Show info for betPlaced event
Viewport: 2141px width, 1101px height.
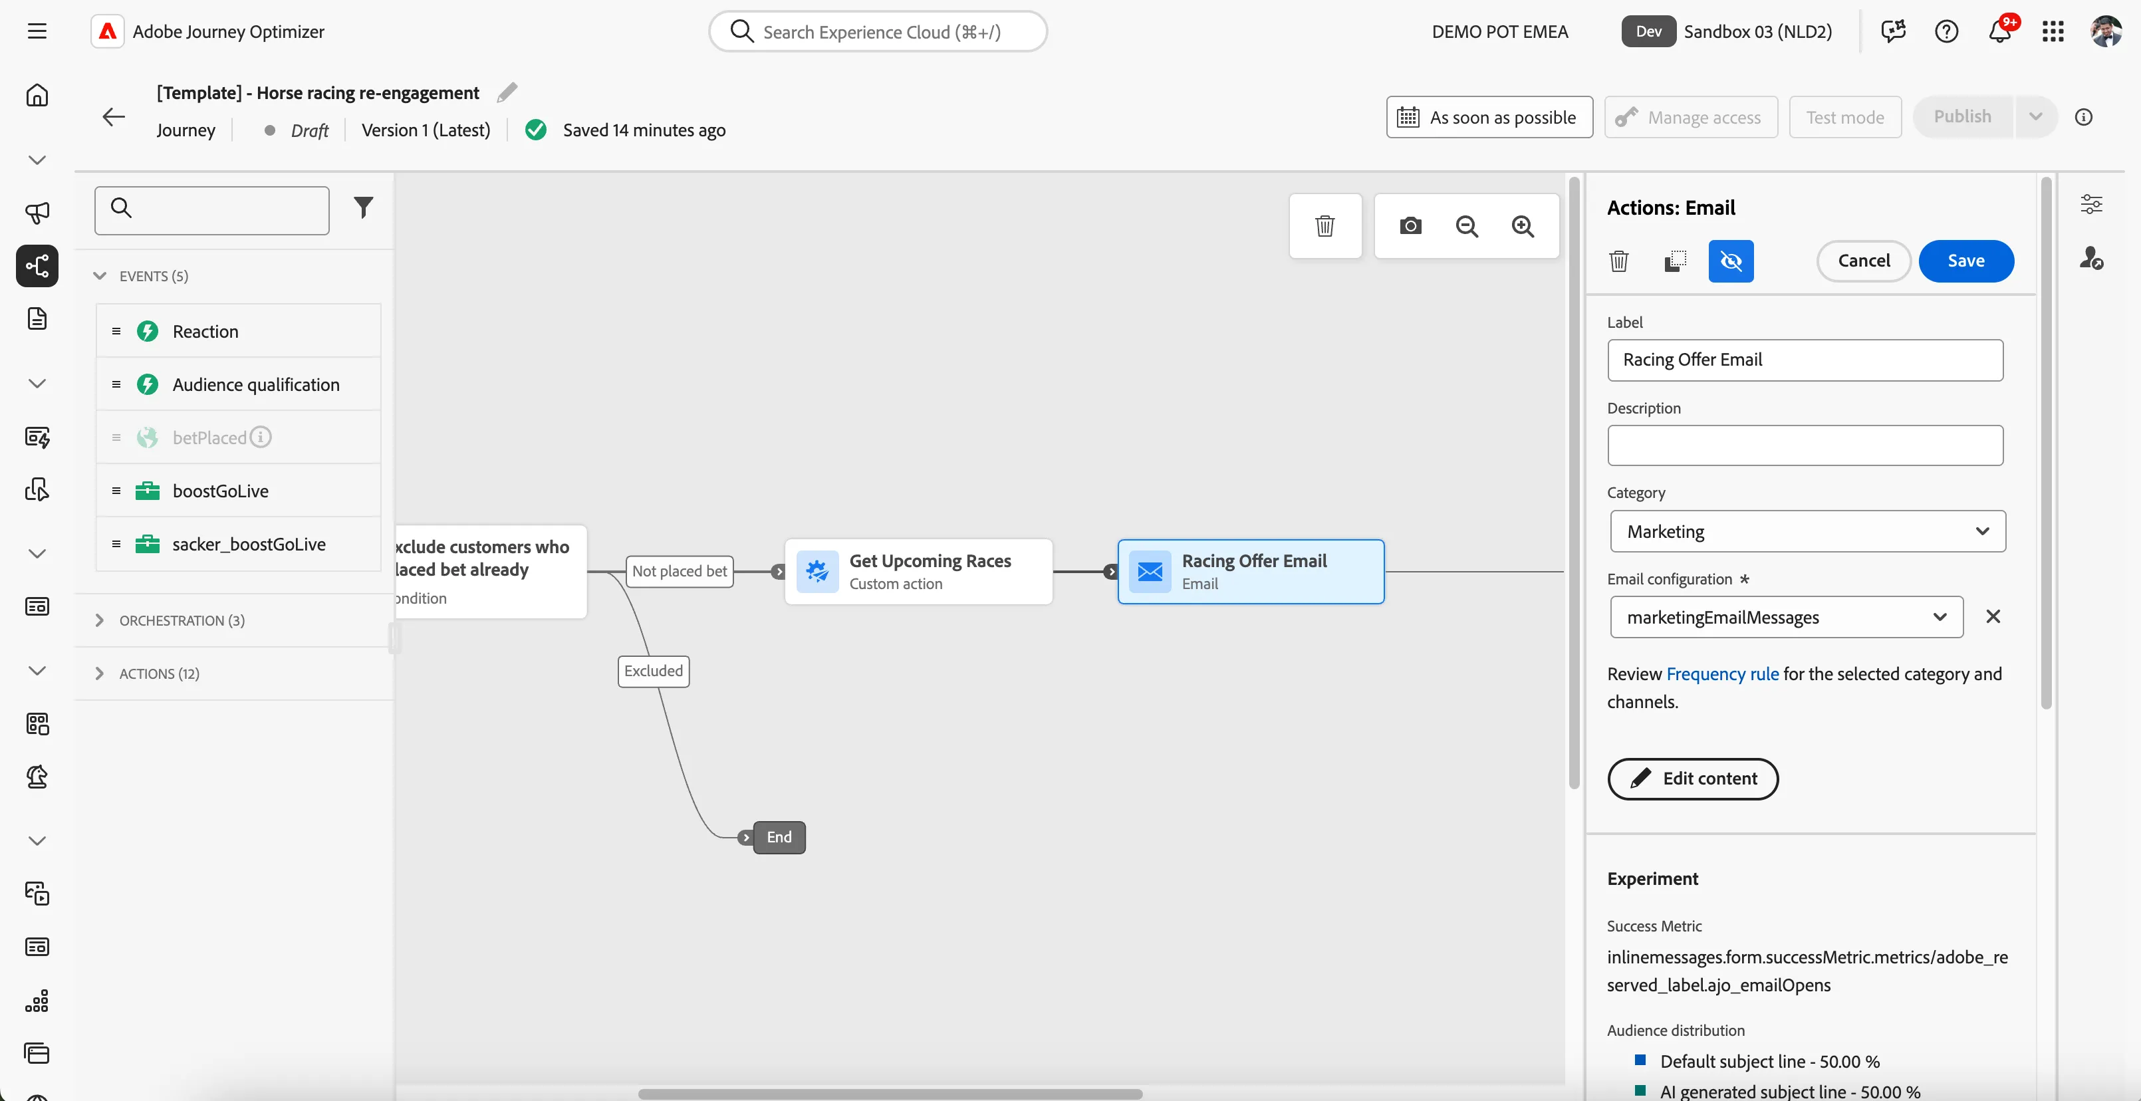pyautogui.click(x=260, y=436)
